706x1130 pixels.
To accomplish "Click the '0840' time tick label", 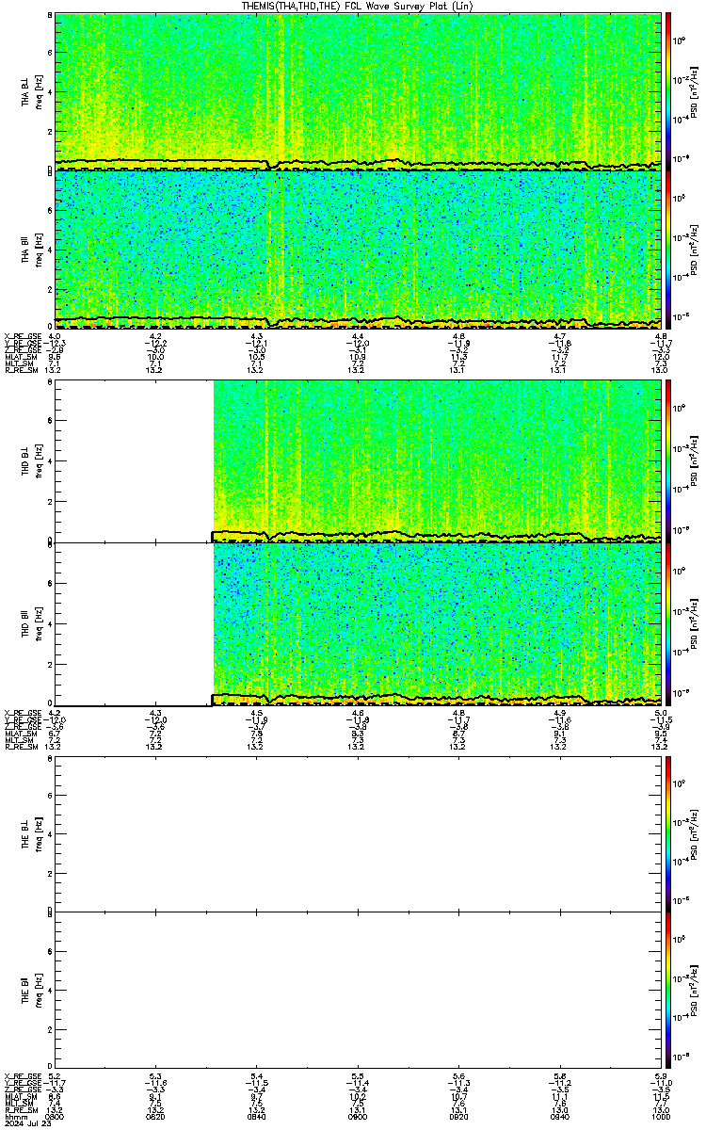I will point(256,1117).
